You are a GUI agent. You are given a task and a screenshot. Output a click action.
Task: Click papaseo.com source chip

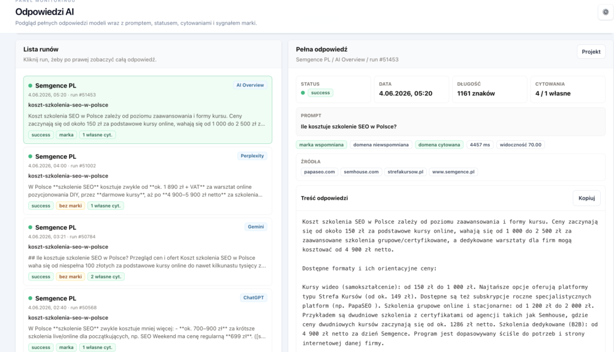point(319,172)
